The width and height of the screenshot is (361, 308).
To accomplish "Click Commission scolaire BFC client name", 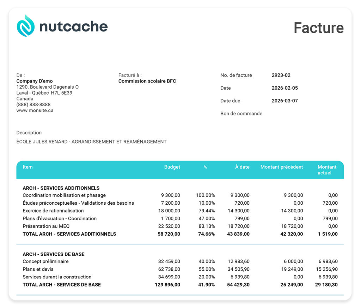I will tap(147, 81).
